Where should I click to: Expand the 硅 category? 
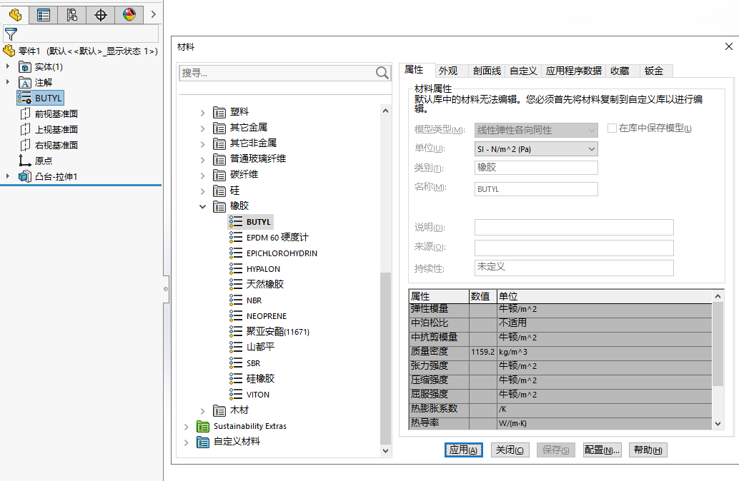tap(202, 191)
